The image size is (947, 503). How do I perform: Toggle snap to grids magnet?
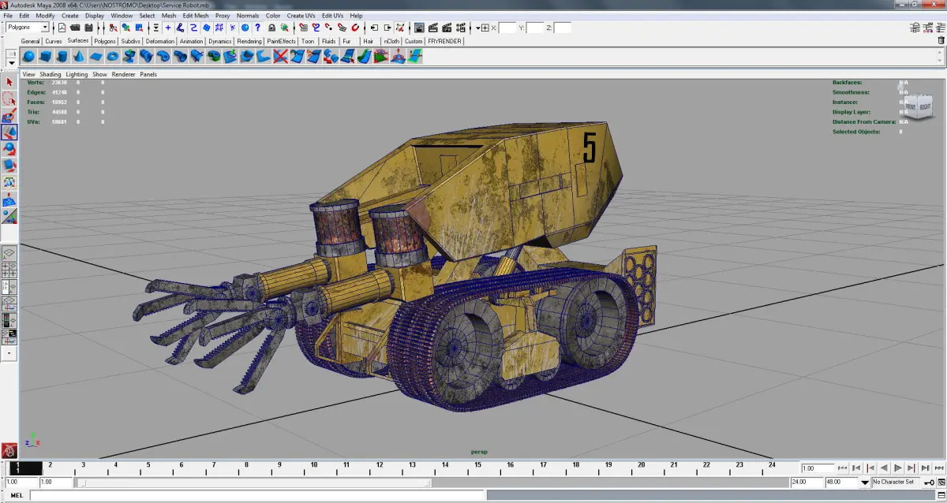pos(303,28)
